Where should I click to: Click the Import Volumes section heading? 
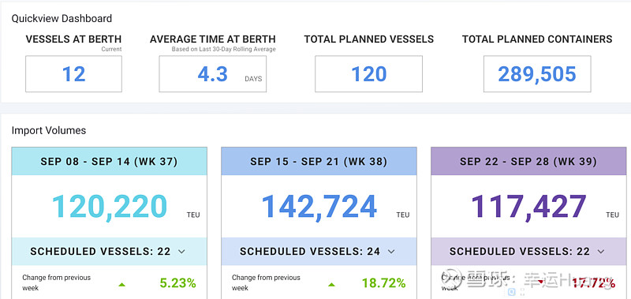pyautogui.click(x=49, y=130)
